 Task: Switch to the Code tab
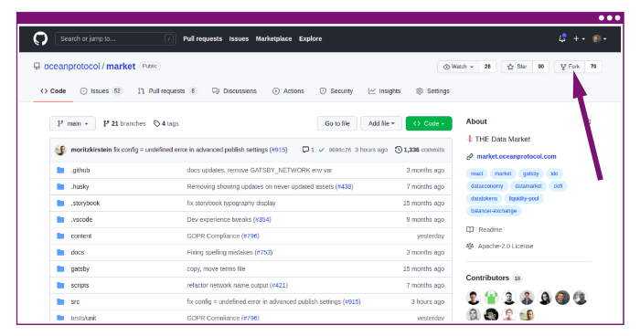pos(53,91)
